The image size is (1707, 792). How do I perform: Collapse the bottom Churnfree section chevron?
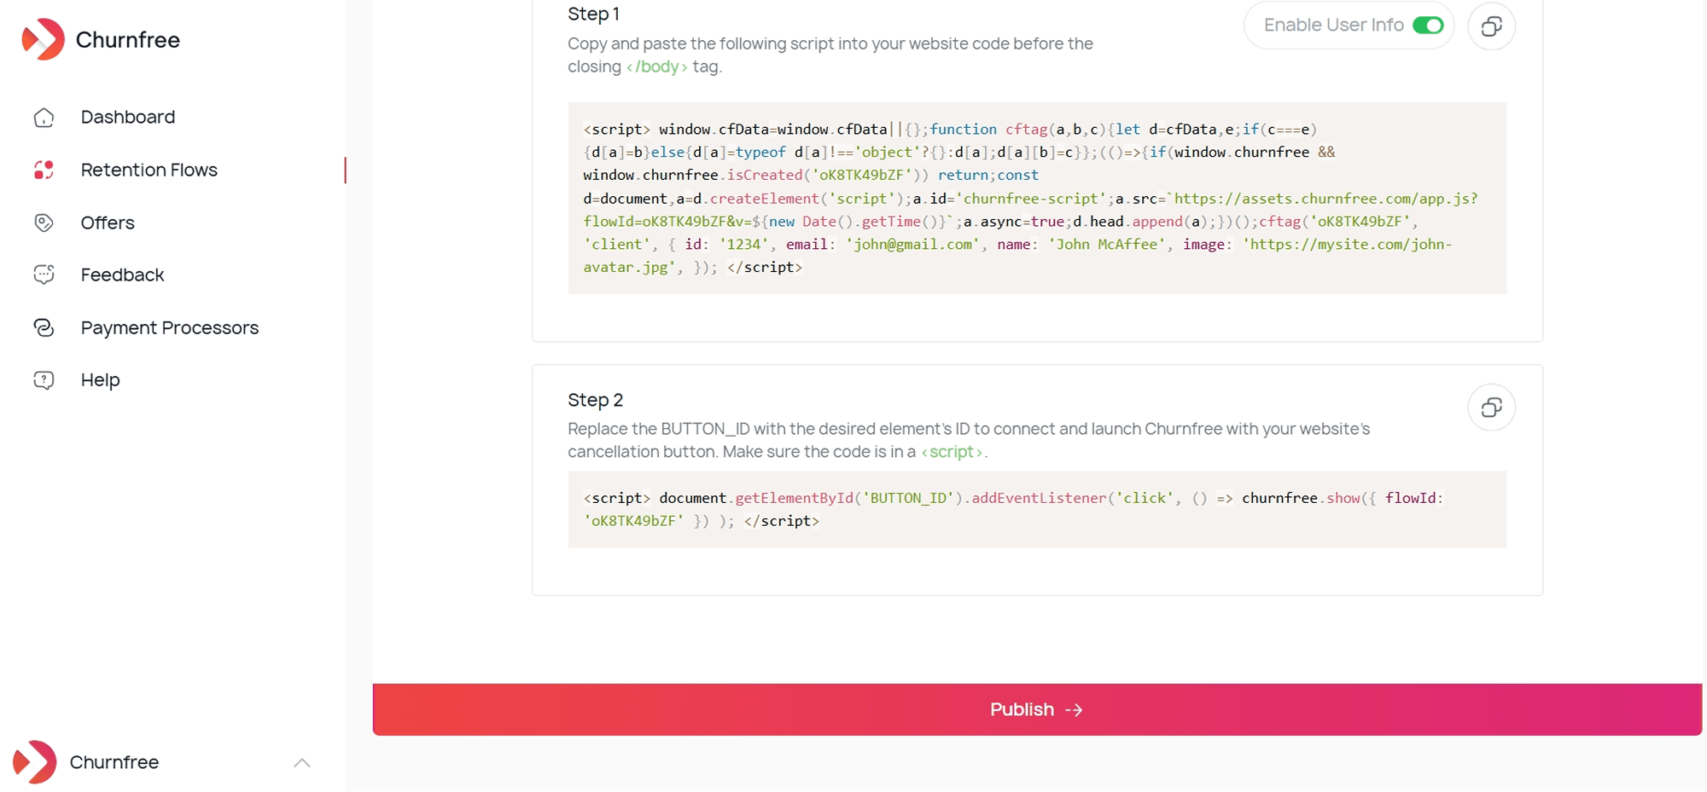(x=302, y=764)
